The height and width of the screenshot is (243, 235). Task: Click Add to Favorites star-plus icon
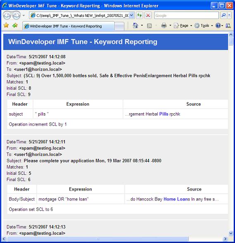(15, 25)
